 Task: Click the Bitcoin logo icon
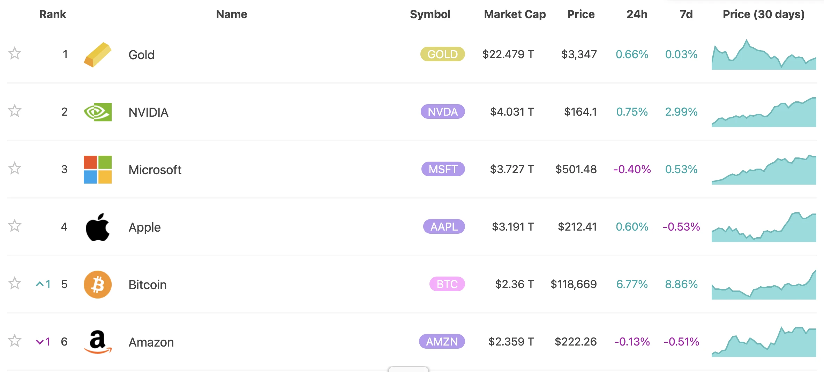[x=97, y=285]
